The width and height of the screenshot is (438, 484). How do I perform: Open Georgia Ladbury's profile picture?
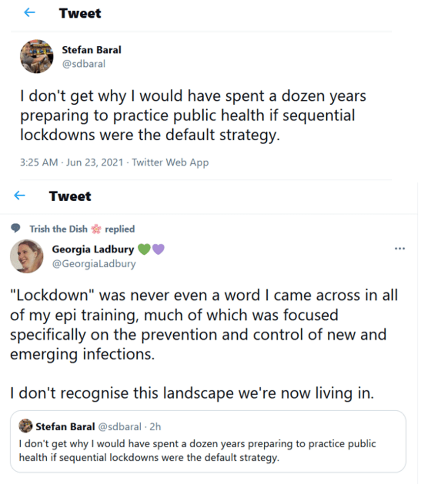(27, 256)
